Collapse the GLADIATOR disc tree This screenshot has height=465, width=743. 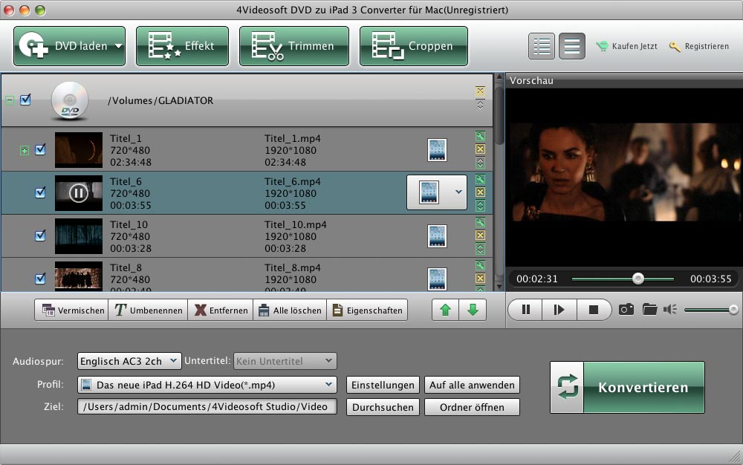[10, 100]
